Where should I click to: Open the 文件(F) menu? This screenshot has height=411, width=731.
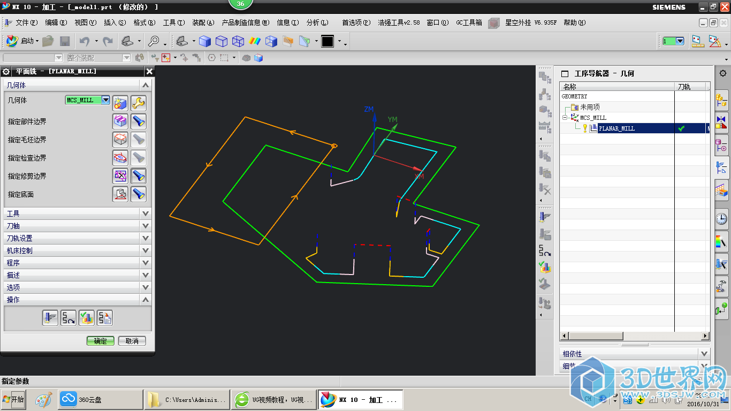(x=26, y=22)
